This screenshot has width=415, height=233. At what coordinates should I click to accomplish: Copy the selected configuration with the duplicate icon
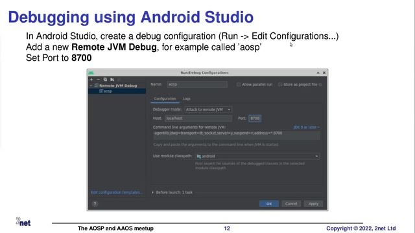point(105,79)
